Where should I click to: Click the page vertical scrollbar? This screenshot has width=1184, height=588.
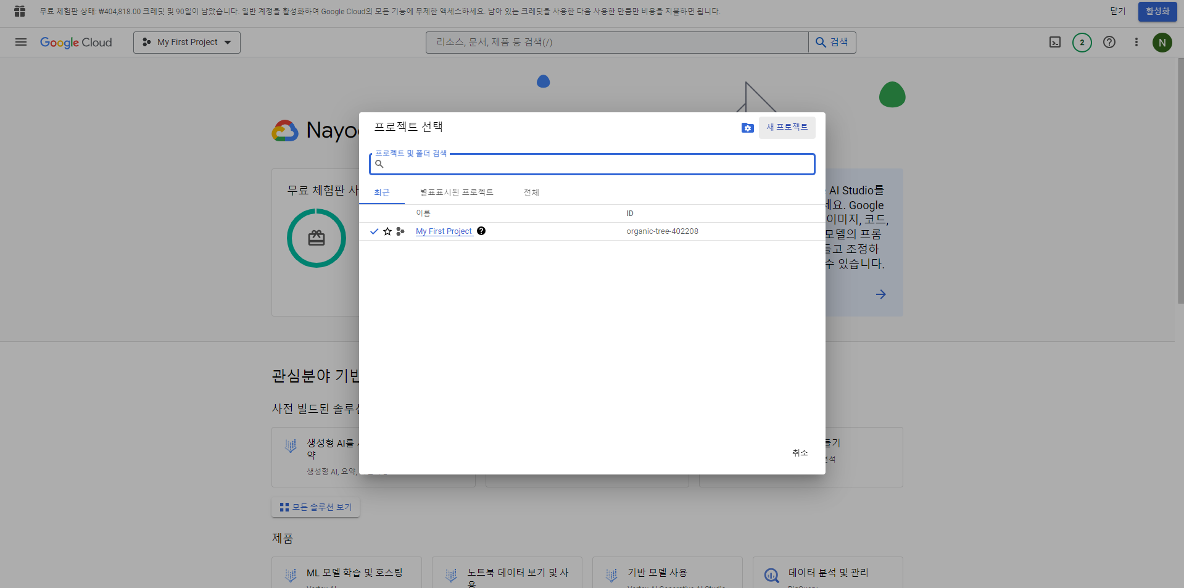pos(1180,181)
